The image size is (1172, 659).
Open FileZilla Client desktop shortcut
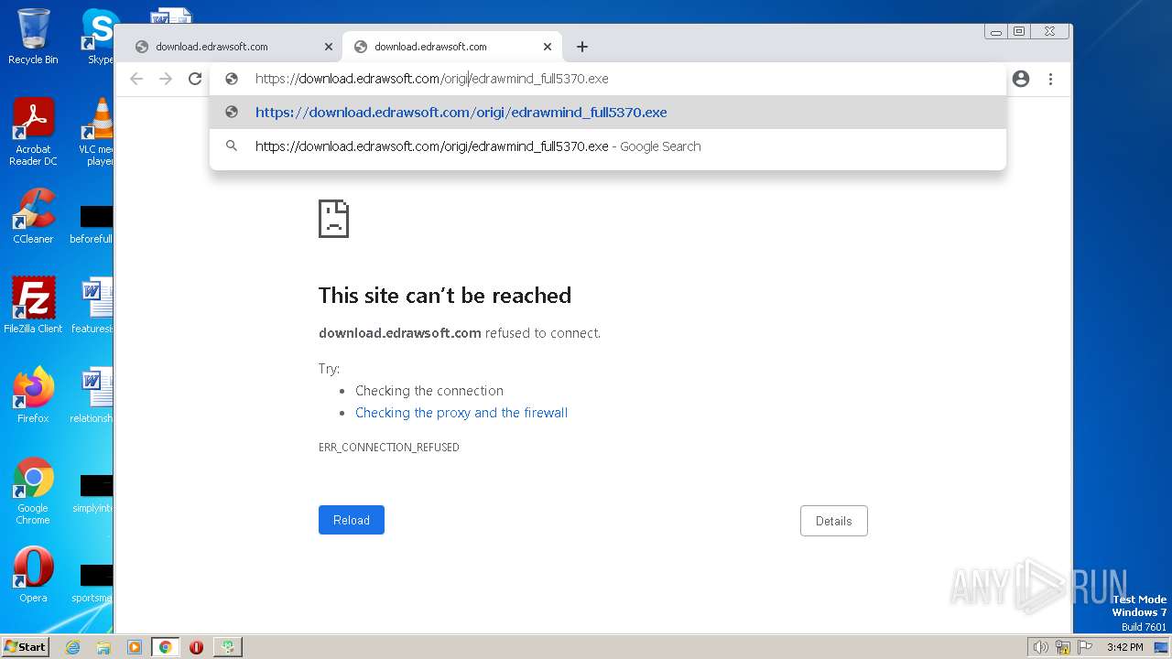33,306
